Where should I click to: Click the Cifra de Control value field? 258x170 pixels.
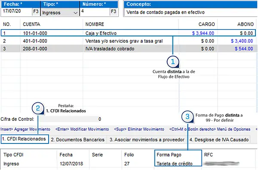pos(70,119)
